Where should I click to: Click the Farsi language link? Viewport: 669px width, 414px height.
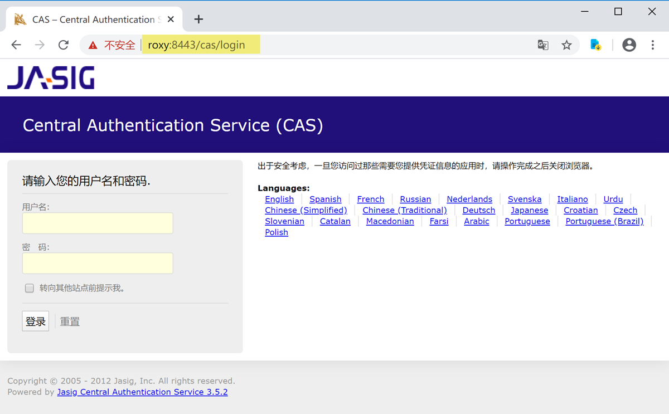439,221
